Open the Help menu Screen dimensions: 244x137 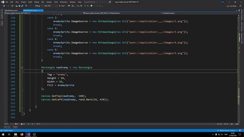coord(80,2)
